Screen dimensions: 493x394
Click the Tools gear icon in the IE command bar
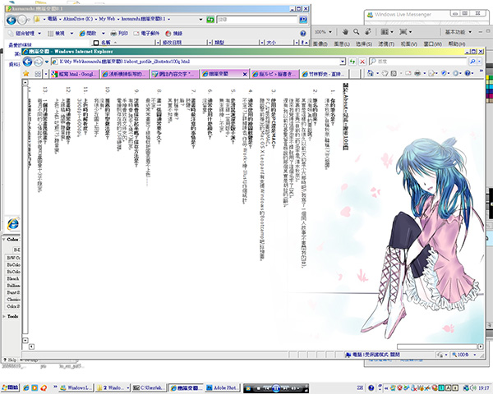point(455,74)
